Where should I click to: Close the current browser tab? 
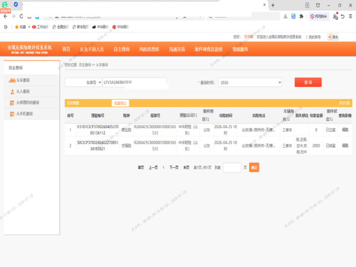tap(265, 5)
